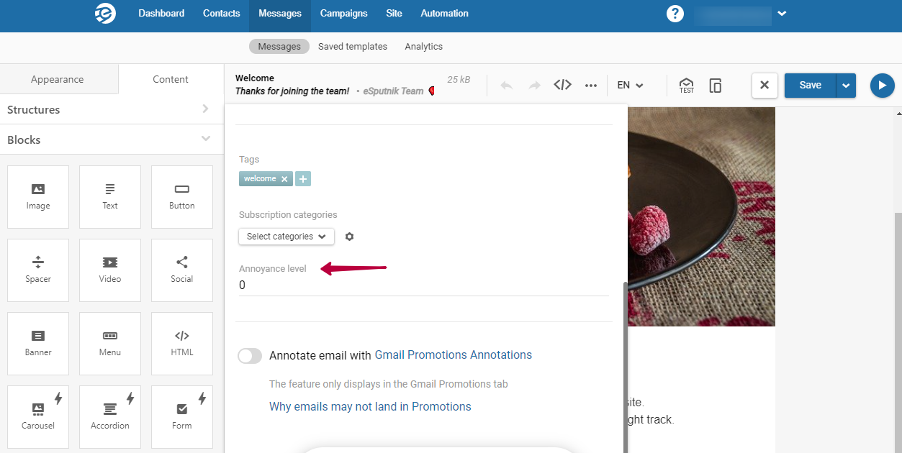The height and width of the screenshot is (453, 902).
Task: Add a new tag with plus icon
Action: [303, 179]
